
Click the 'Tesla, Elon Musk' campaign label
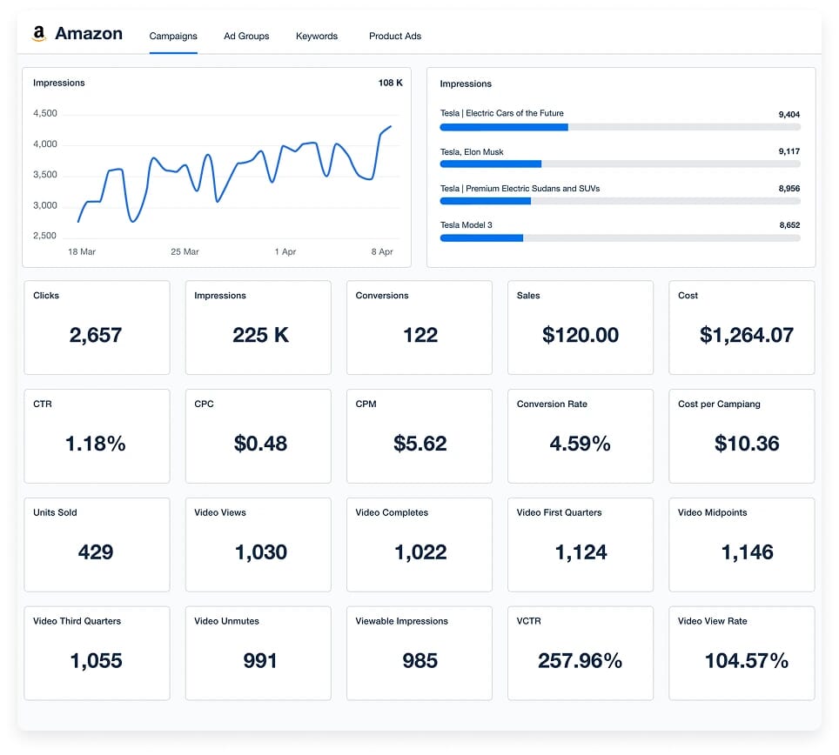(472, 152)
